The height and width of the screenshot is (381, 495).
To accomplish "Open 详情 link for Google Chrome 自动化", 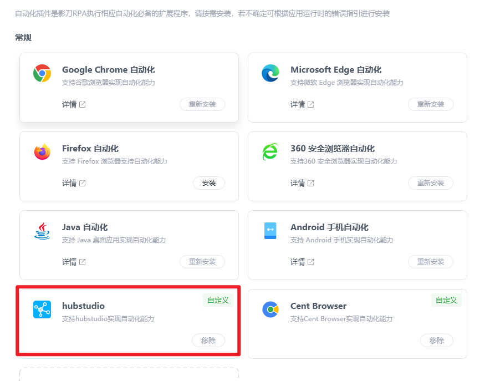I will (74, 104).
